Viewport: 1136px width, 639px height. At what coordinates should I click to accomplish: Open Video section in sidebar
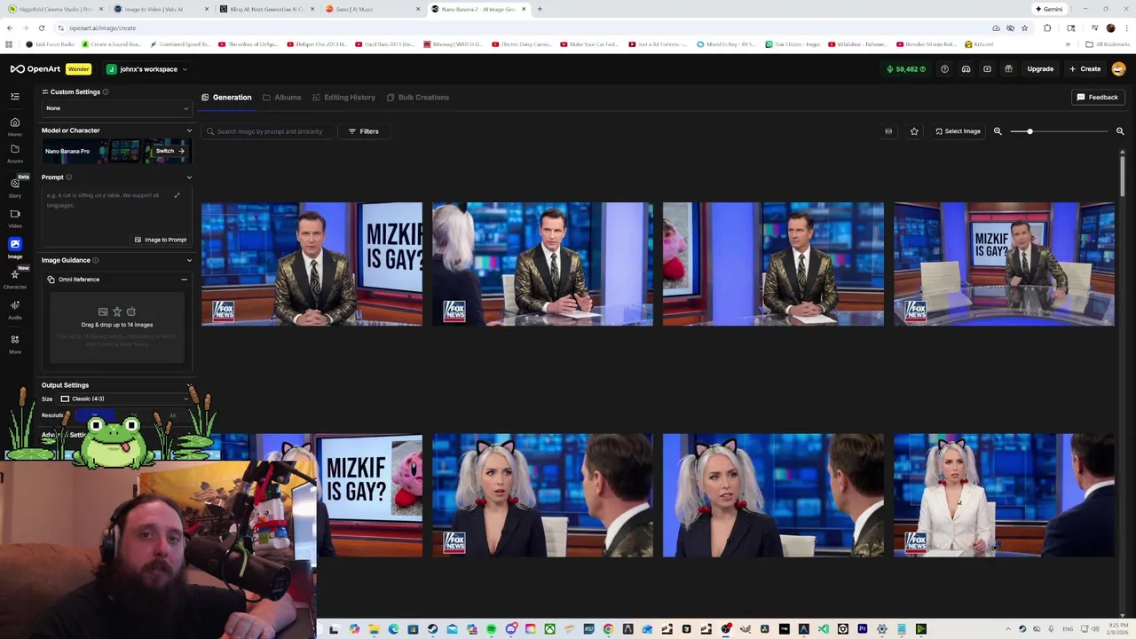point(15,217)
